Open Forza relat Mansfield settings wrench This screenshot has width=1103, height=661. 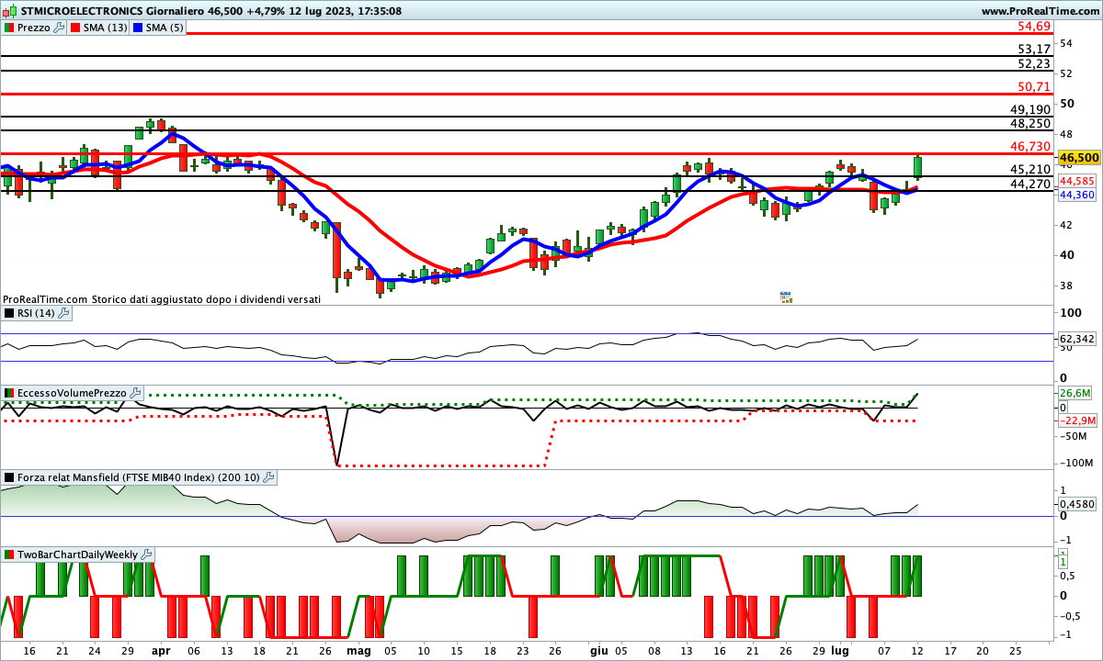[x=268, y=477]
